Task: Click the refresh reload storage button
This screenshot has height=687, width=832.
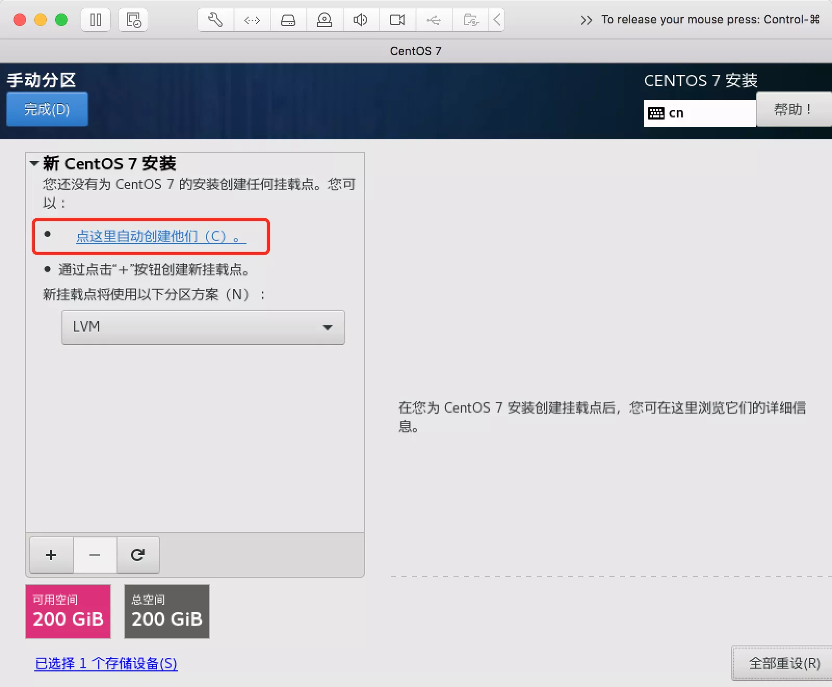Action: [x=138, y=555]
